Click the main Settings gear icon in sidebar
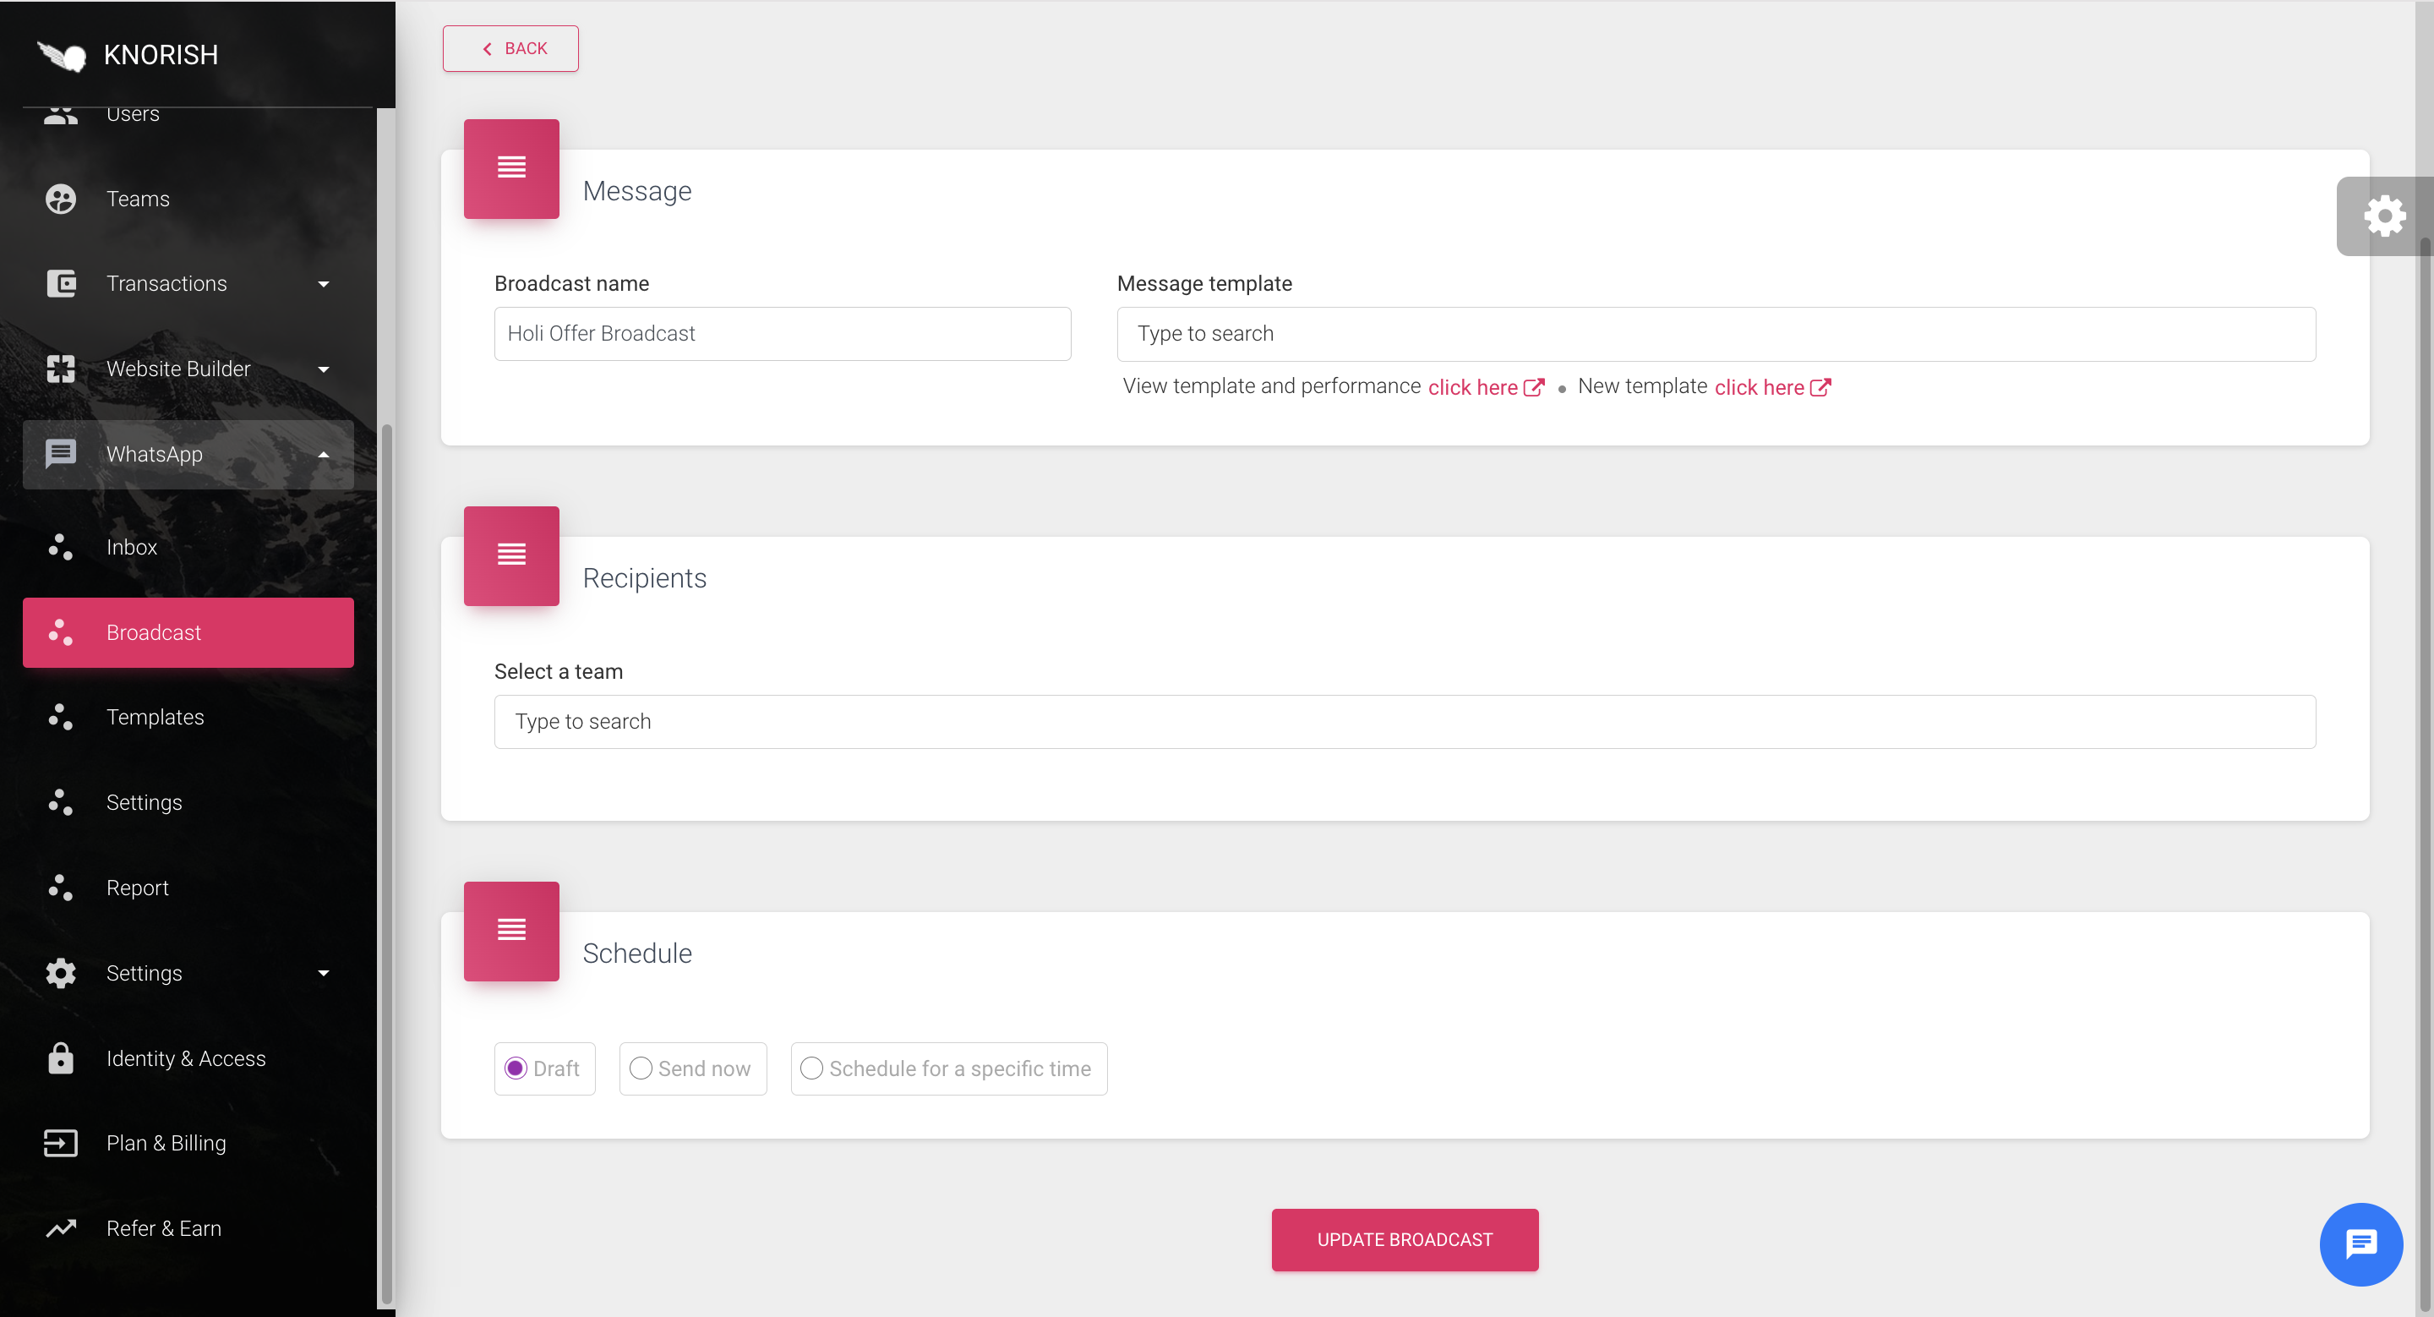This screenshot has height=1317, width=2434. coord(61,973)
